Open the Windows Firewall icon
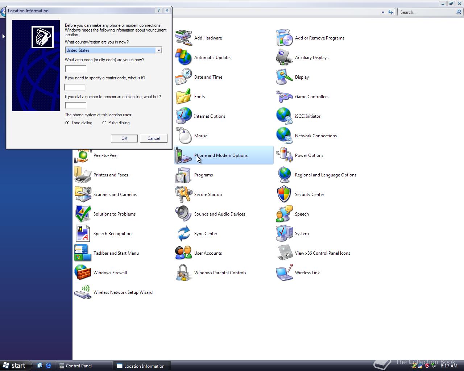The image size is (464, 371). click(83, 272)
